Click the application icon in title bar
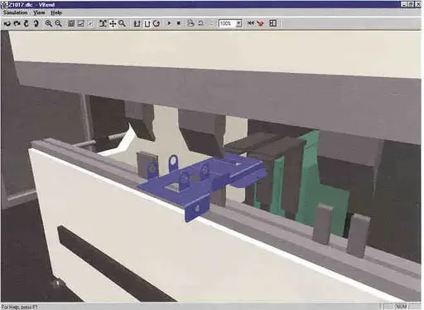This screenshot has width=424, height=310. [x=4, y=5]
